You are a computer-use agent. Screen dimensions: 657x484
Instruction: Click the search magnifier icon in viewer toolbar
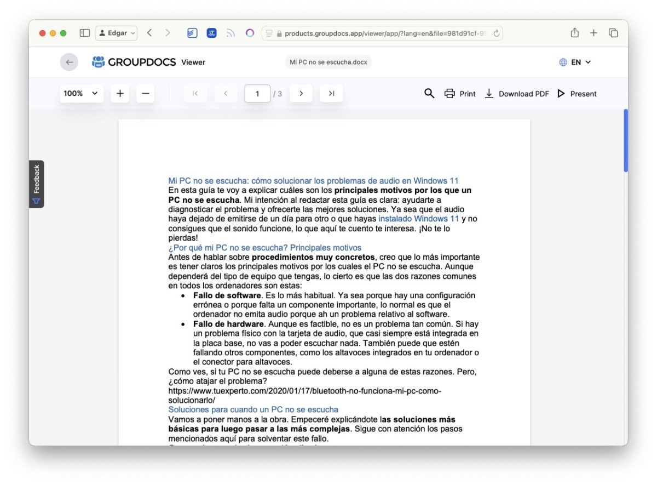coord(429,94)
